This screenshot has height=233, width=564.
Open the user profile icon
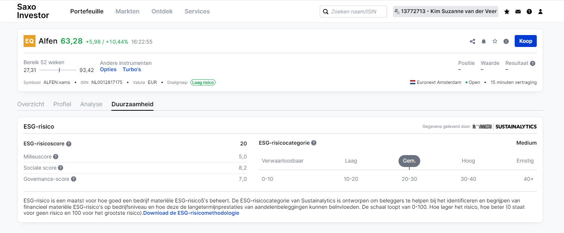tap(540, 12)
